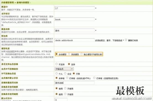Click the 会员稿件默认状态 label
153x101 pixels.
pos(10,78)
